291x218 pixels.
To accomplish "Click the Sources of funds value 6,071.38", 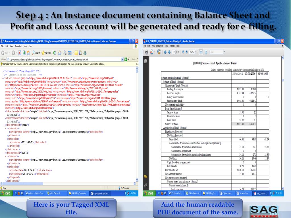I will point(240,124).
